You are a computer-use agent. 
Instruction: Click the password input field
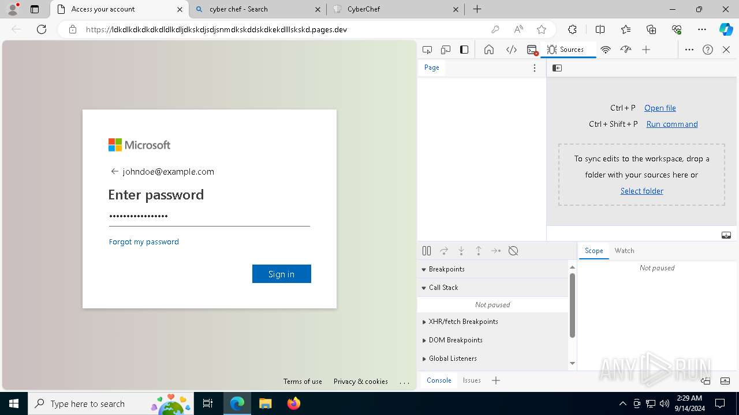tap(210, 217)
